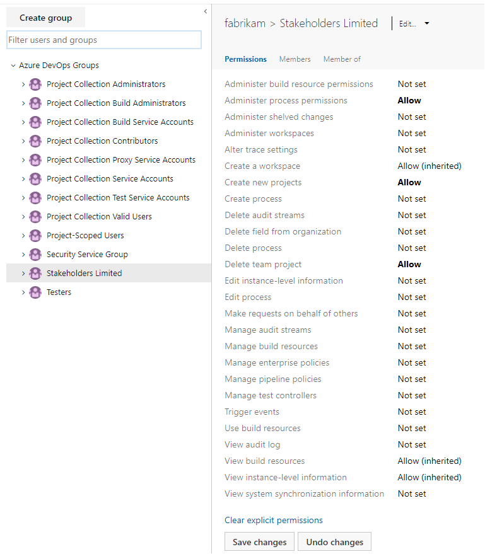Click the Project Collection Contributors group icon
This screenshot has width=485, height=554.
(35, 141)
